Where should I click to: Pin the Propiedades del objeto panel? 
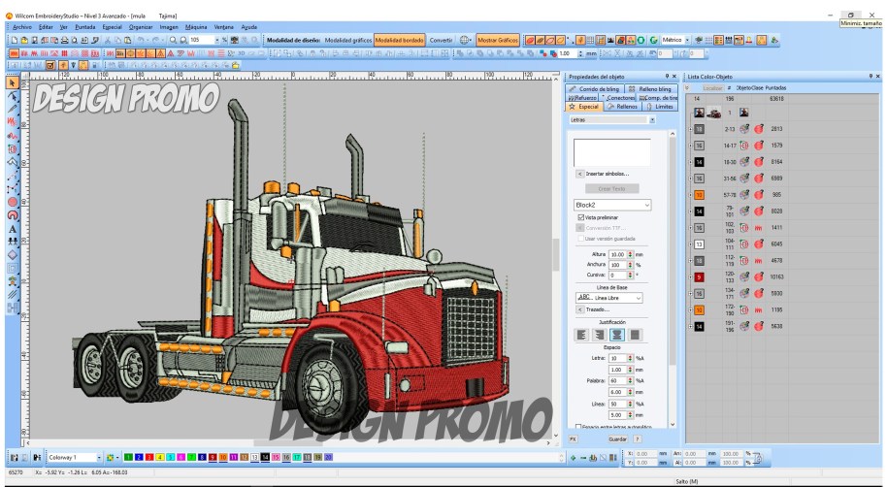pos(667,77)
